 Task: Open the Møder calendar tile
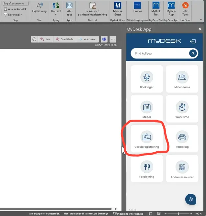[147, 109]
